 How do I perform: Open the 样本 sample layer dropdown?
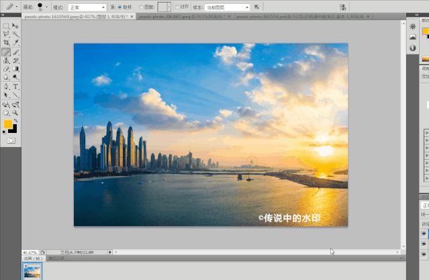tap(228, 7)
